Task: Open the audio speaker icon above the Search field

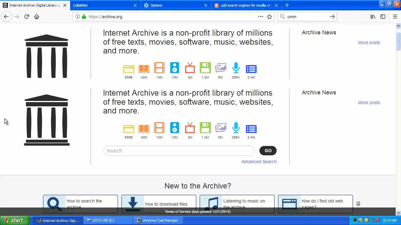Action: pyautogui.click(x=174, y=128)
